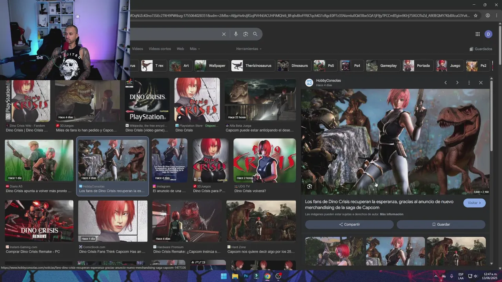Open the Google apps grid
The image size is (502, 282).
point(478,34)
